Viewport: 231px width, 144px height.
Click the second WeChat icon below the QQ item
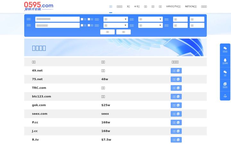click(x=225, y=72)
